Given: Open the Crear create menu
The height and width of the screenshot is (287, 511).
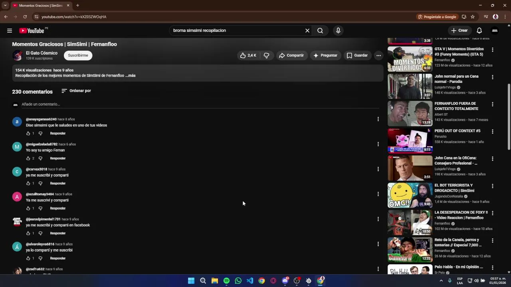Looking at the screenshot, I should click(459, 31).
